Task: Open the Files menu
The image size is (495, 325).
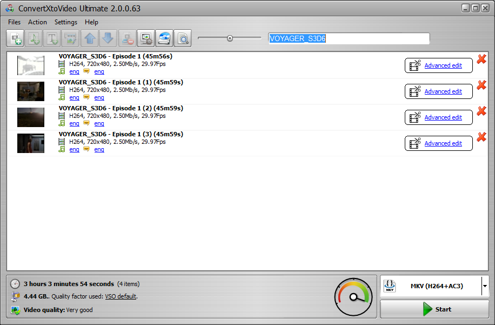Action: pyautogui.click(x=14, y=22)
